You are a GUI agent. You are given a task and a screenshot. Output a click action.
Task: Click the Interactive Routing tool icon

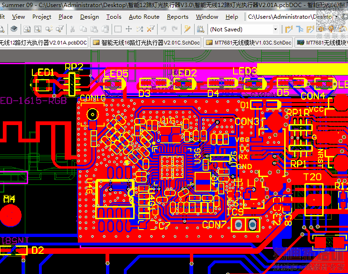tap(289, 29)
